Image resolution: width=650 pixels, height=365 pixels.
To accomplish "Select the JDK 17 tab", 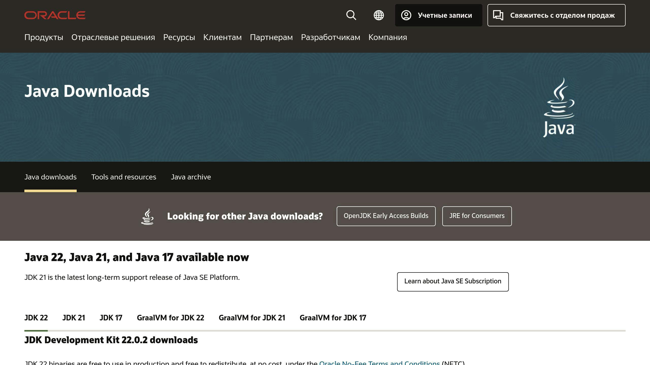I will (x=111, y=317).
